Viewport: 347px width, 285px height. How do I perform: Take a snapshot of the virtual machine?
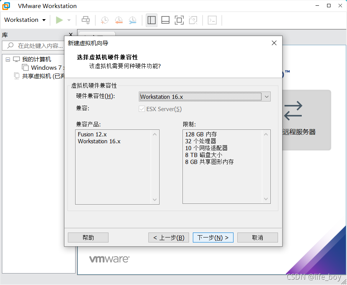104,20
